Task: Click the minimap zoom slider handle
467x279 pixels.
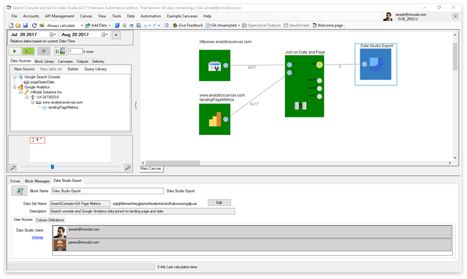Action: [53, 167]
